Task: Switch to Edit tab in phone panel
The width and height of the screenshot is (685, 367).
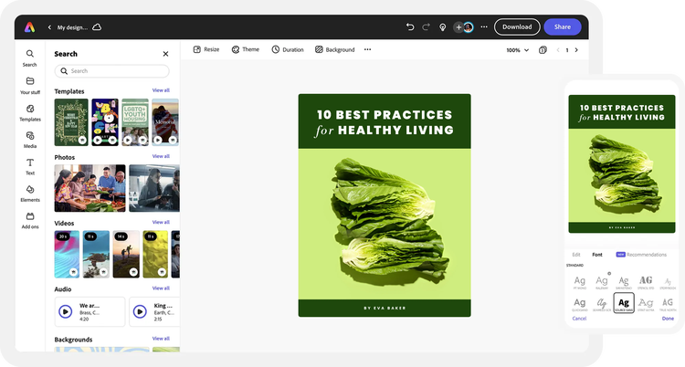Action: [576, 255]
